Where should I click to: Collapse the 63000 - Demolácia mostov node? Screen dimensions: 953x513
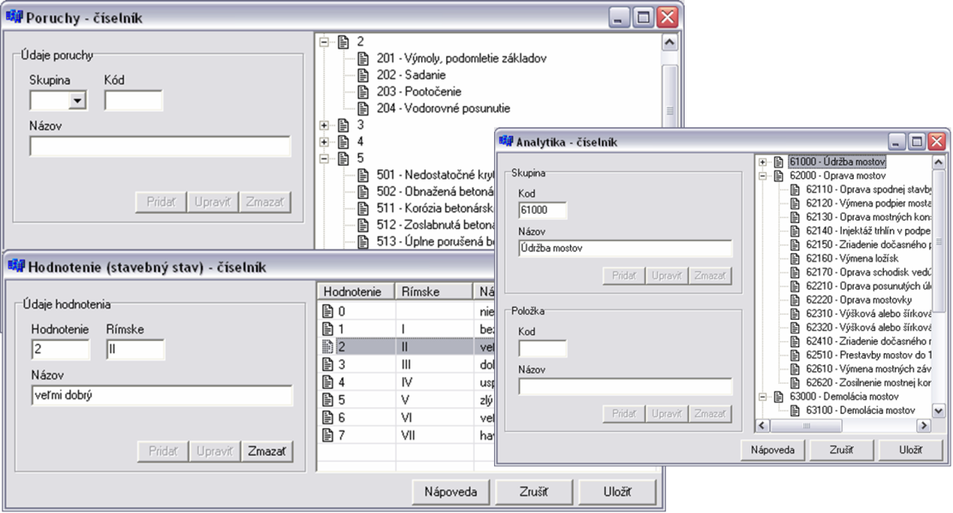click(x=762, y=397)
